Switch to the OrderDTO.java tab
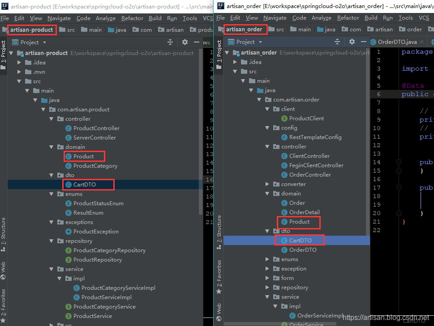Image resolution: width=434 pixels, height=326 pixels. pyautogui.click(x=397, y=42)
